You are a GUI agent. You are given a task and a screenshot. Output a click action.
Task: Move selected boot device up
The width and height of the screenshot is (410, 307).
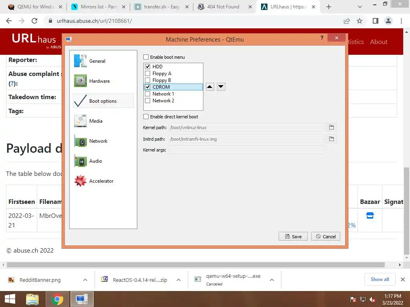(x=210, y=87)
